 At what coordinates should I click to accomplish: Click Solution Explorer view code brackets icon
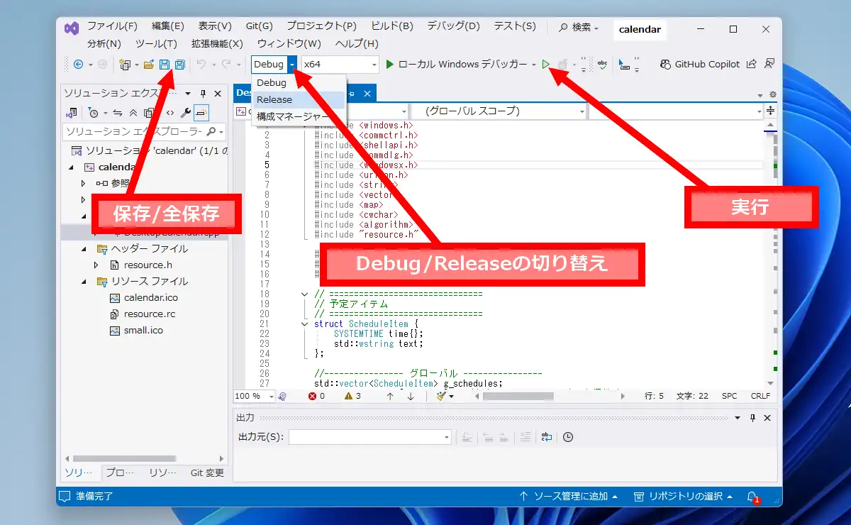[x=170, y=113]
